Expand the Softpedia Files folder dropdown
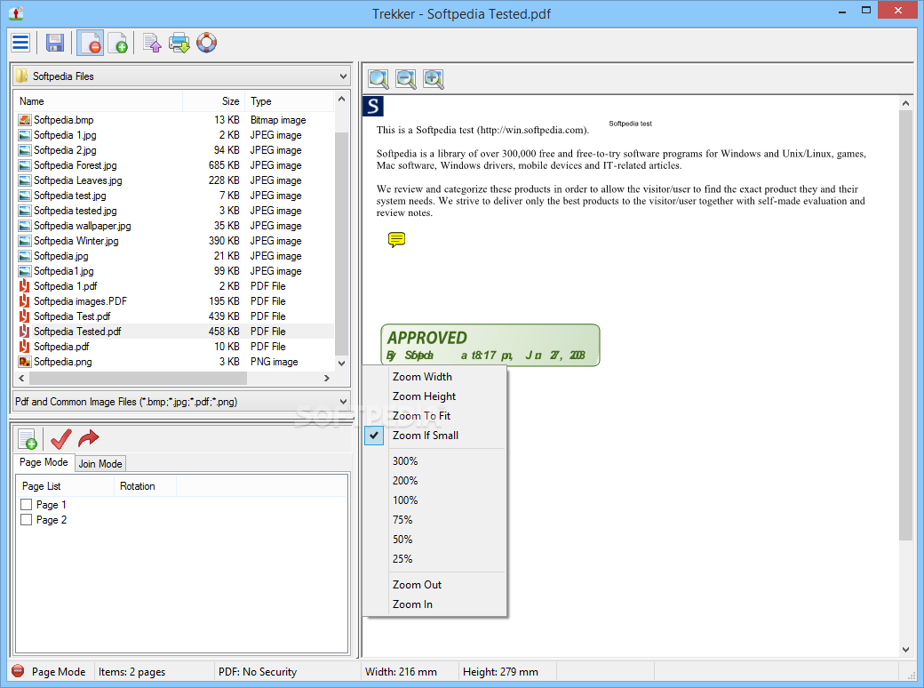924x688 pixels. pos(343,76)
